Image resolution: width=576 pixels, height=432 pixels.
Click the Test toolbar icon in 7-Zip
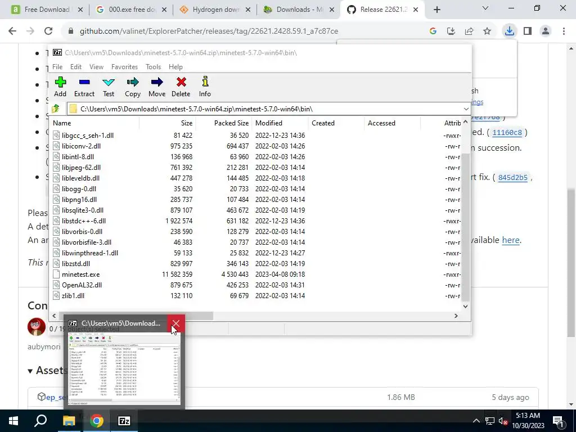click(109, 87)
